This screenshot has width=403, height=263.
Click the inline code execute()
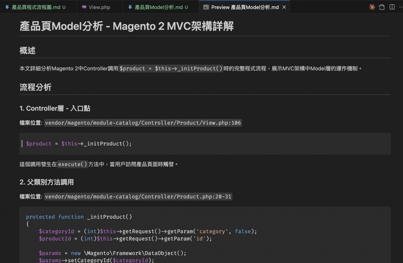72,164
